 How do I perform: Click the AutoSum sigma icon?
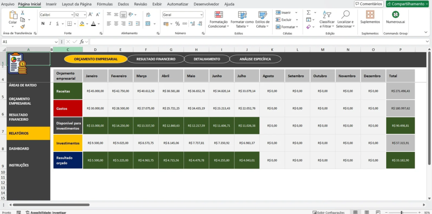[x=308, y=13]
